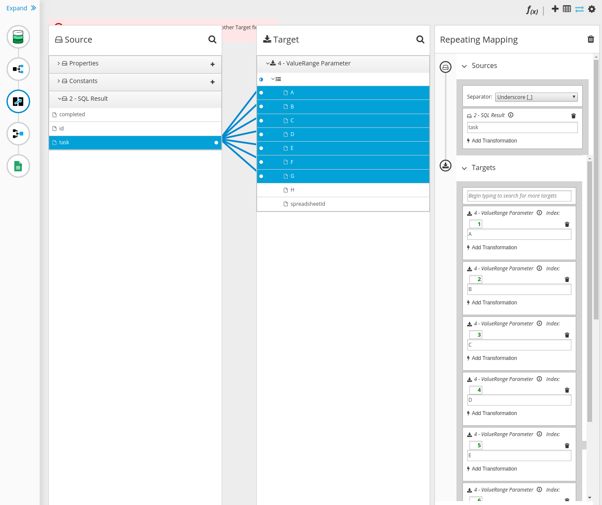Open the split step icon in sidebar

point(18,69)
